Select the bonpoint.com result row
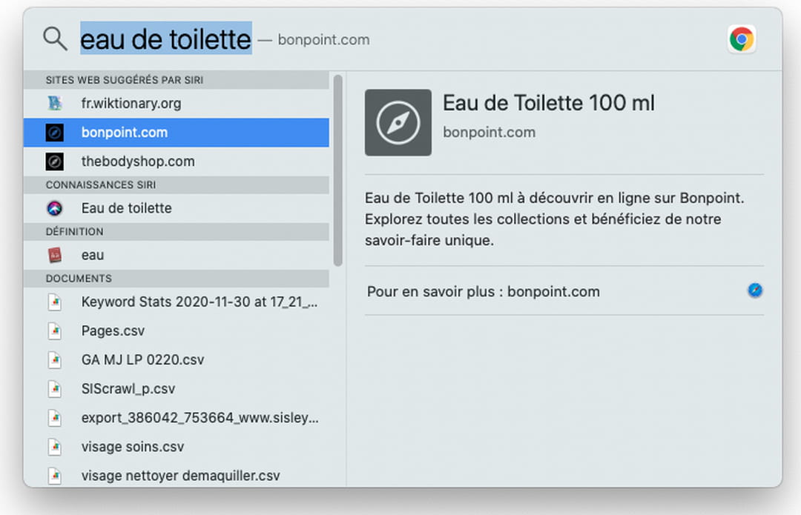This screenshot has height=515, width=801. (x=177, y=133)
